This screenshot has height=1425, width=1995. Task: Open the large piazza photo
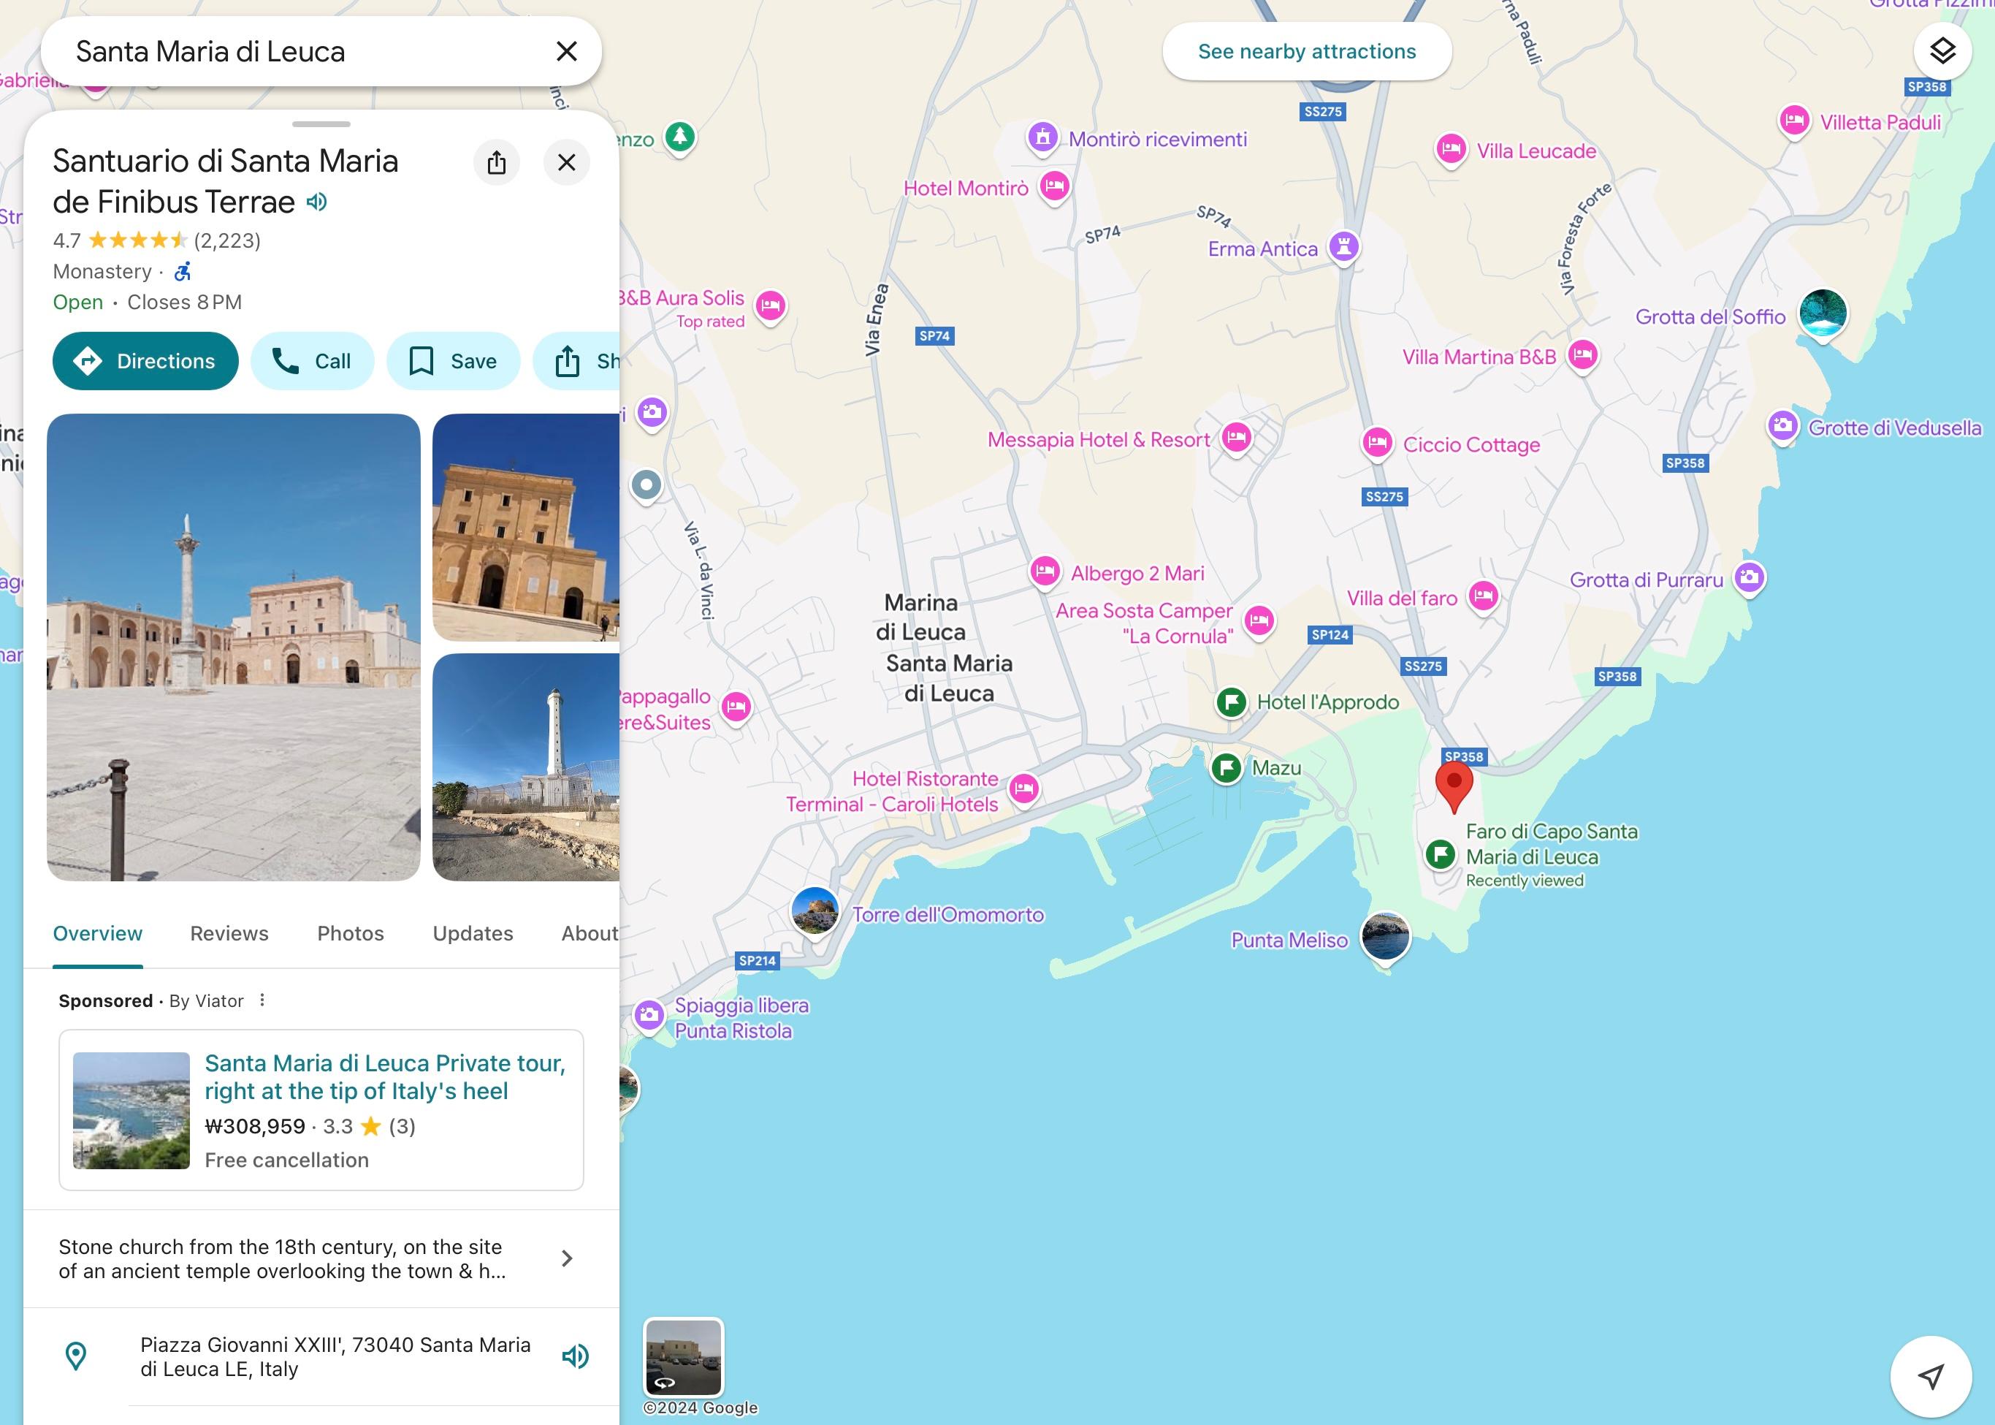coord(233,647)
